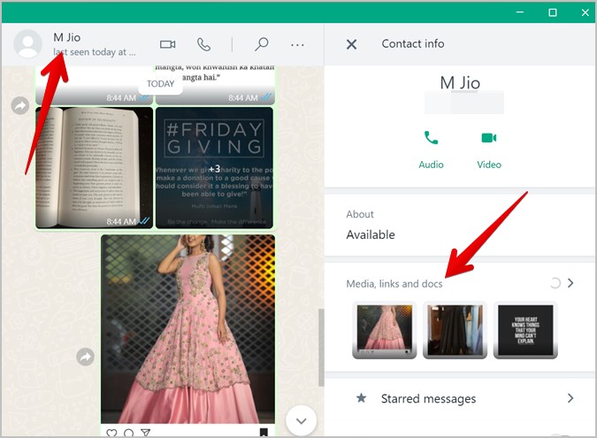
Task: Open the Starred messages section
Action: (x=428, y=399)
